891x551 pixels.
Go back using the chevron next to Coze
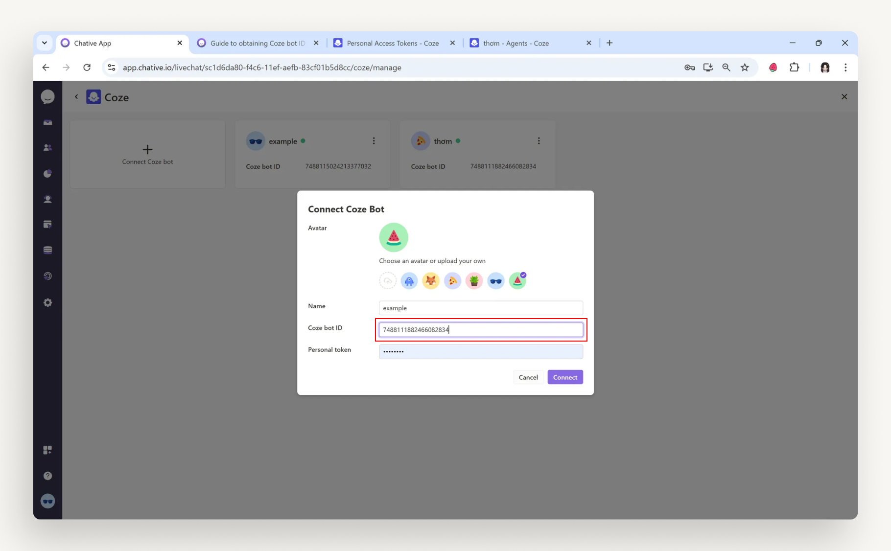coord(76,97)
